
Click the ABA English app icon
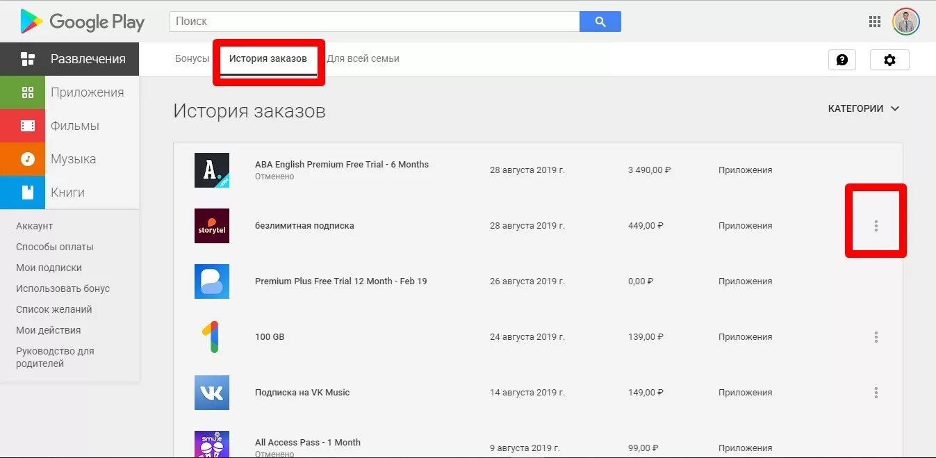212,170
